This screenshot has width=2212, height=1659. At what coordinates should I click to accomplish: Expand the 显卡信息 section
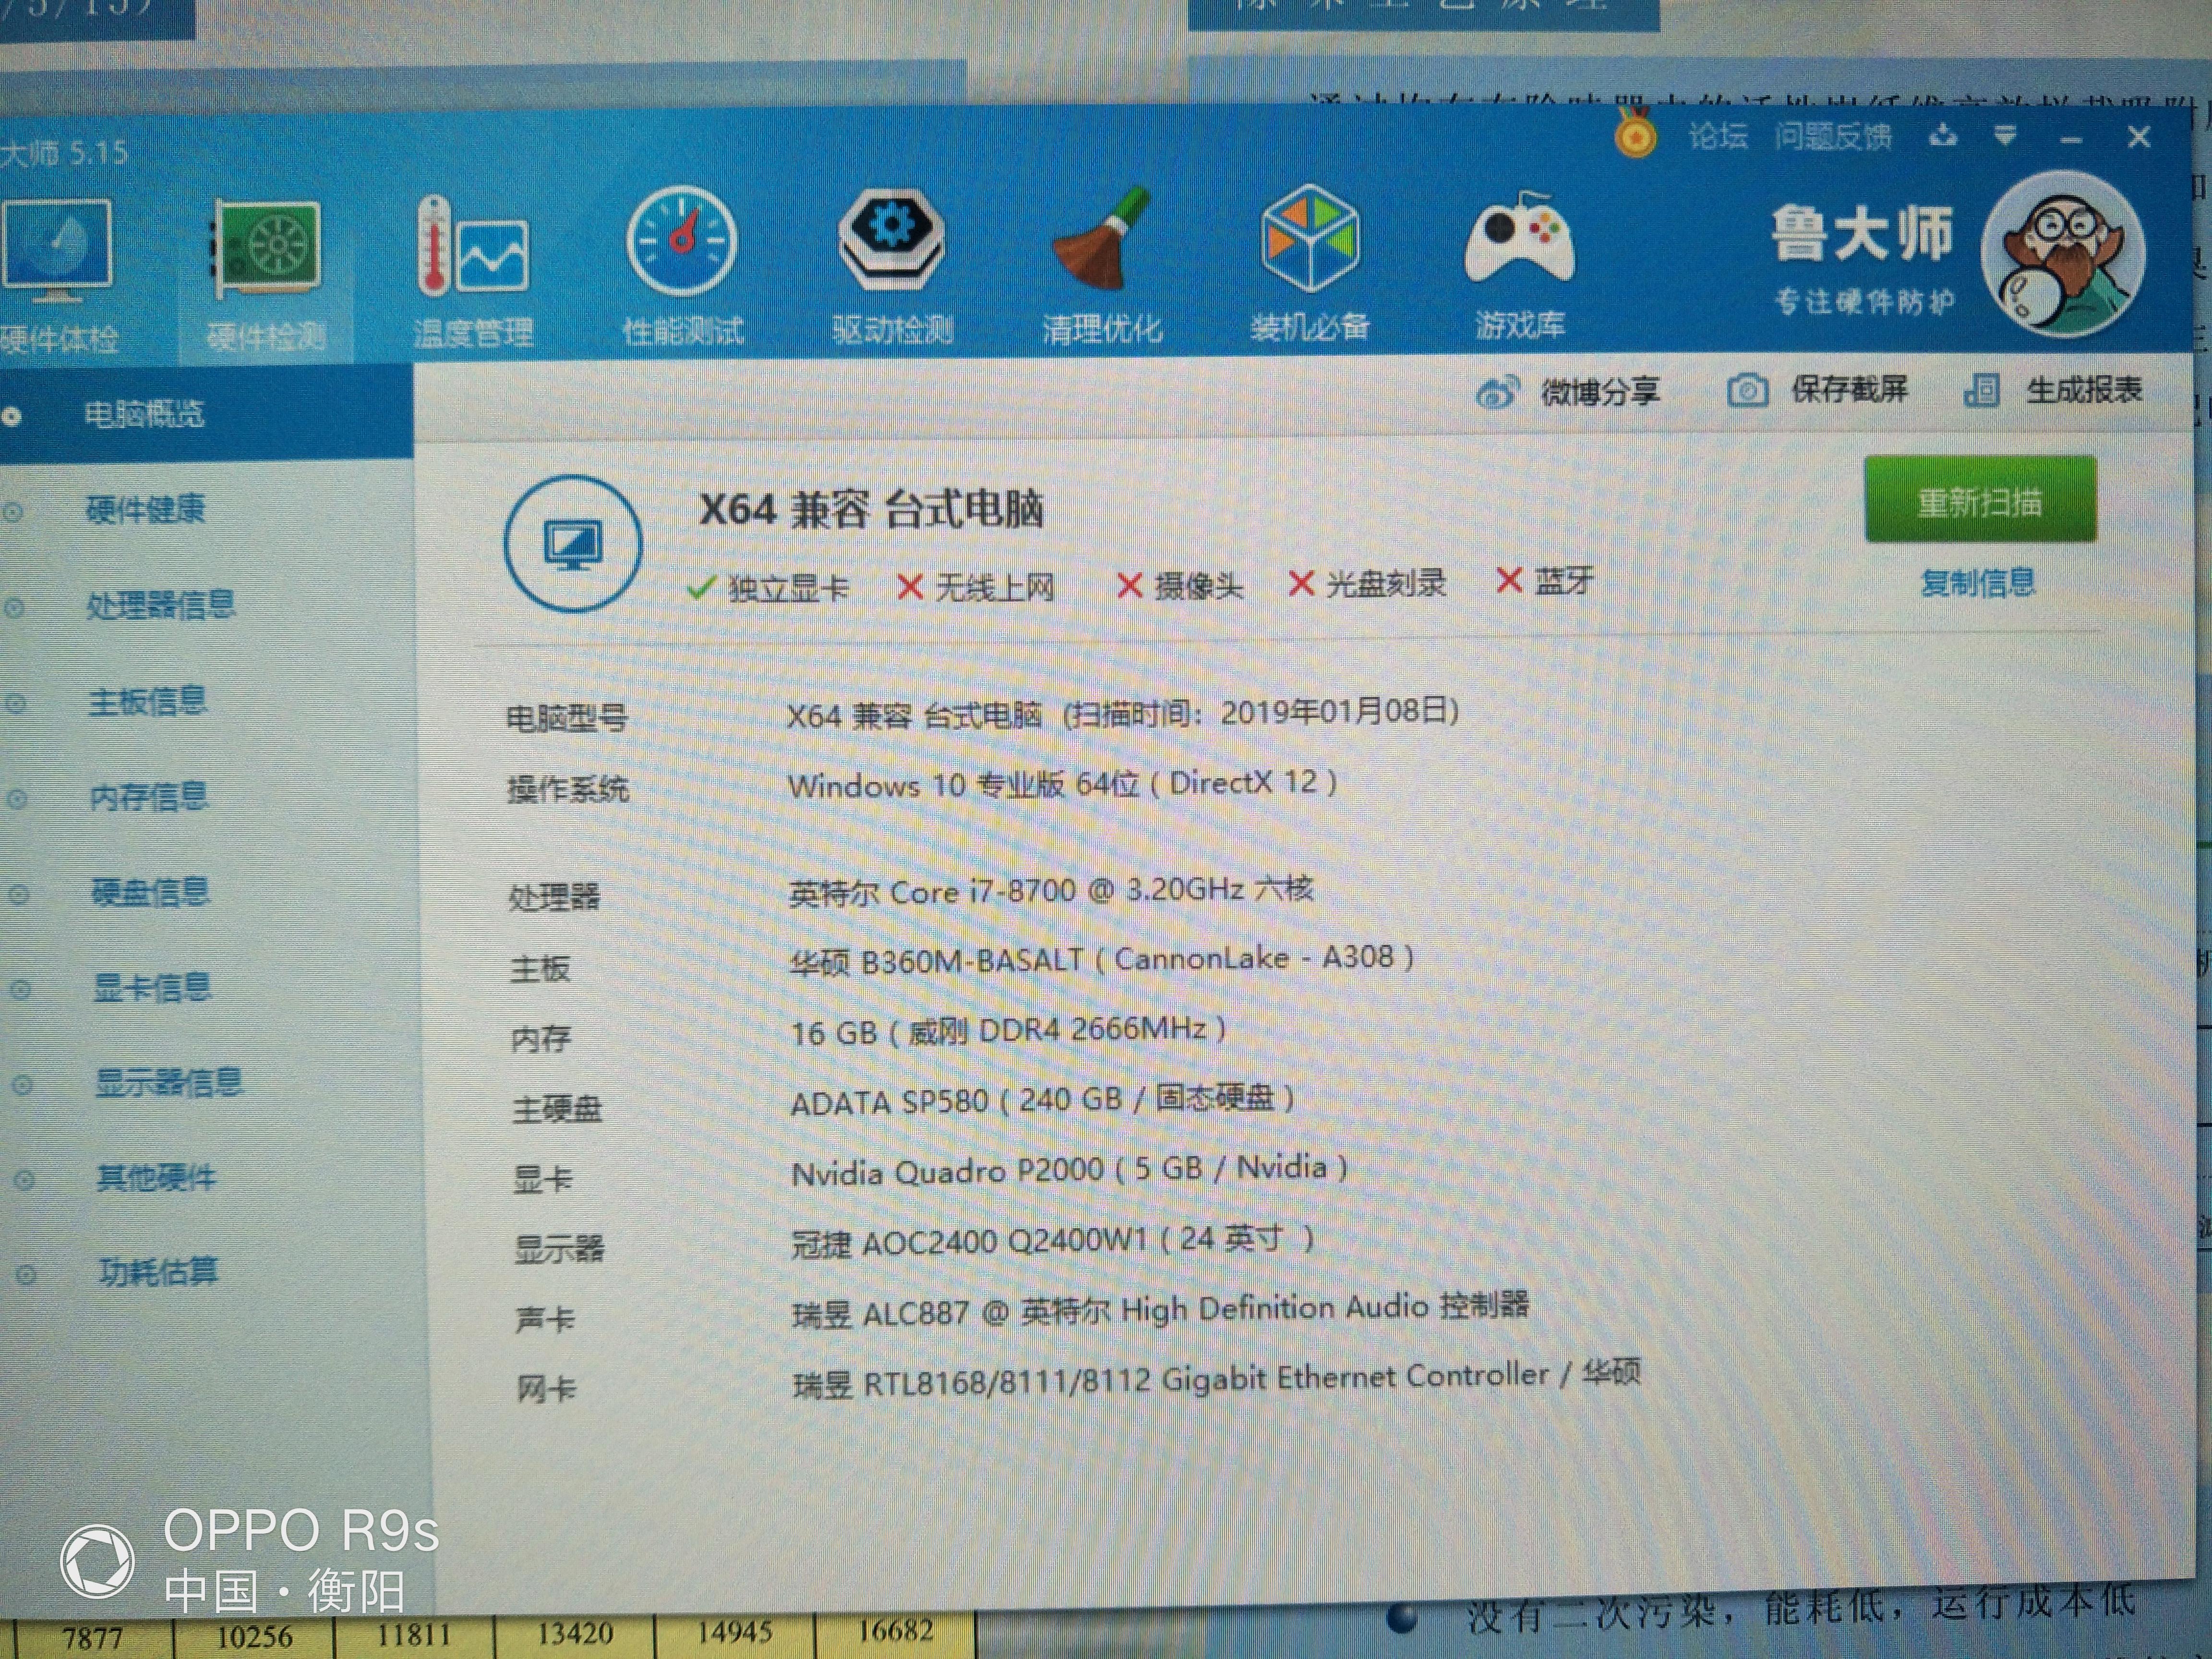point(152,988)
